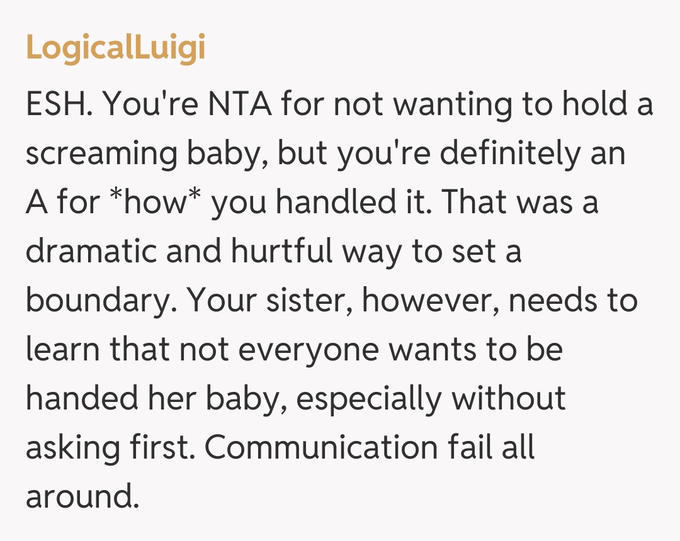
Task: Click the word 'Communication'
Action: (321, 448)
